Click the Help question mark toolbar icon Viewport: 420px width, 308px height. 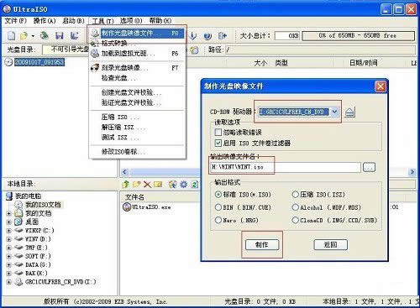pyautogui.click(x=207, y=36)
